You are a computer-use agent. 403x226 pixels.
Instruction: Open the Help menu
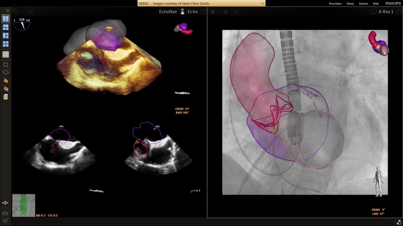pos(375,3)
